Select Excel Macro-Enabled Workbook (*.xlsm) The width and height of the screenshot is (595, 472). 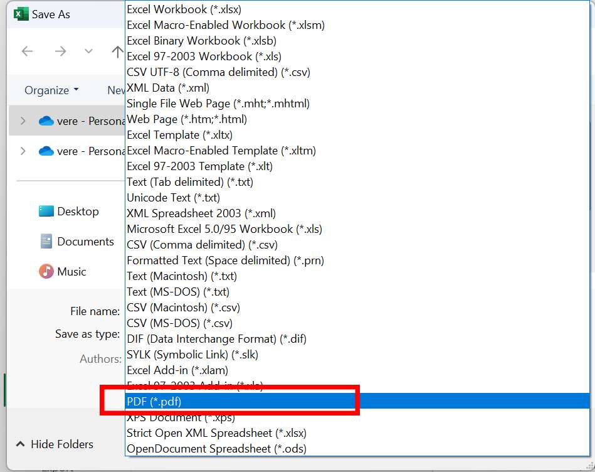pyautogui.click(x=357, y=25)
